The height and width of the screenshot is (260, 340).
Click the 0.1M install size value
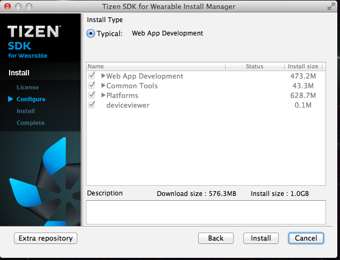pyautogui.click(x=303, y=105)
